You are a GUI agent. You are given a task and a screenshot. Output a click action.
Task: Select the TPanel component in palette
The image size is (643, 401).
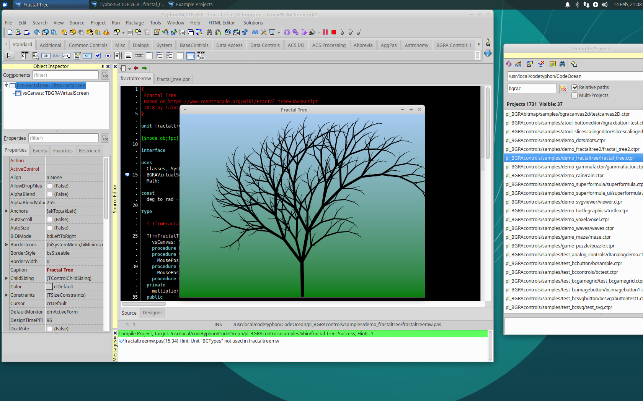pyautogui.click(x=180, y=56)
